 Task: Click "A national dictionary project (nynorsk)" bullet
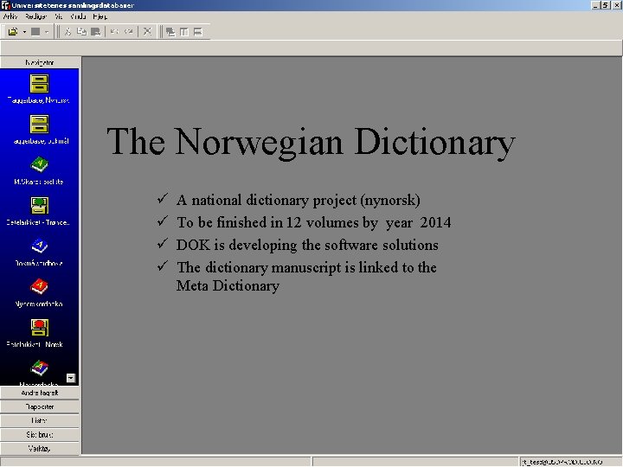(298, 200)
